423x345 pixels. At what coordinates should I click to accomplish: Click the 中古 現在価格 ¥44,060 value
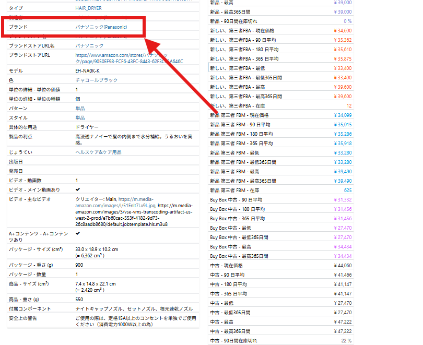(x=342, y=266)
